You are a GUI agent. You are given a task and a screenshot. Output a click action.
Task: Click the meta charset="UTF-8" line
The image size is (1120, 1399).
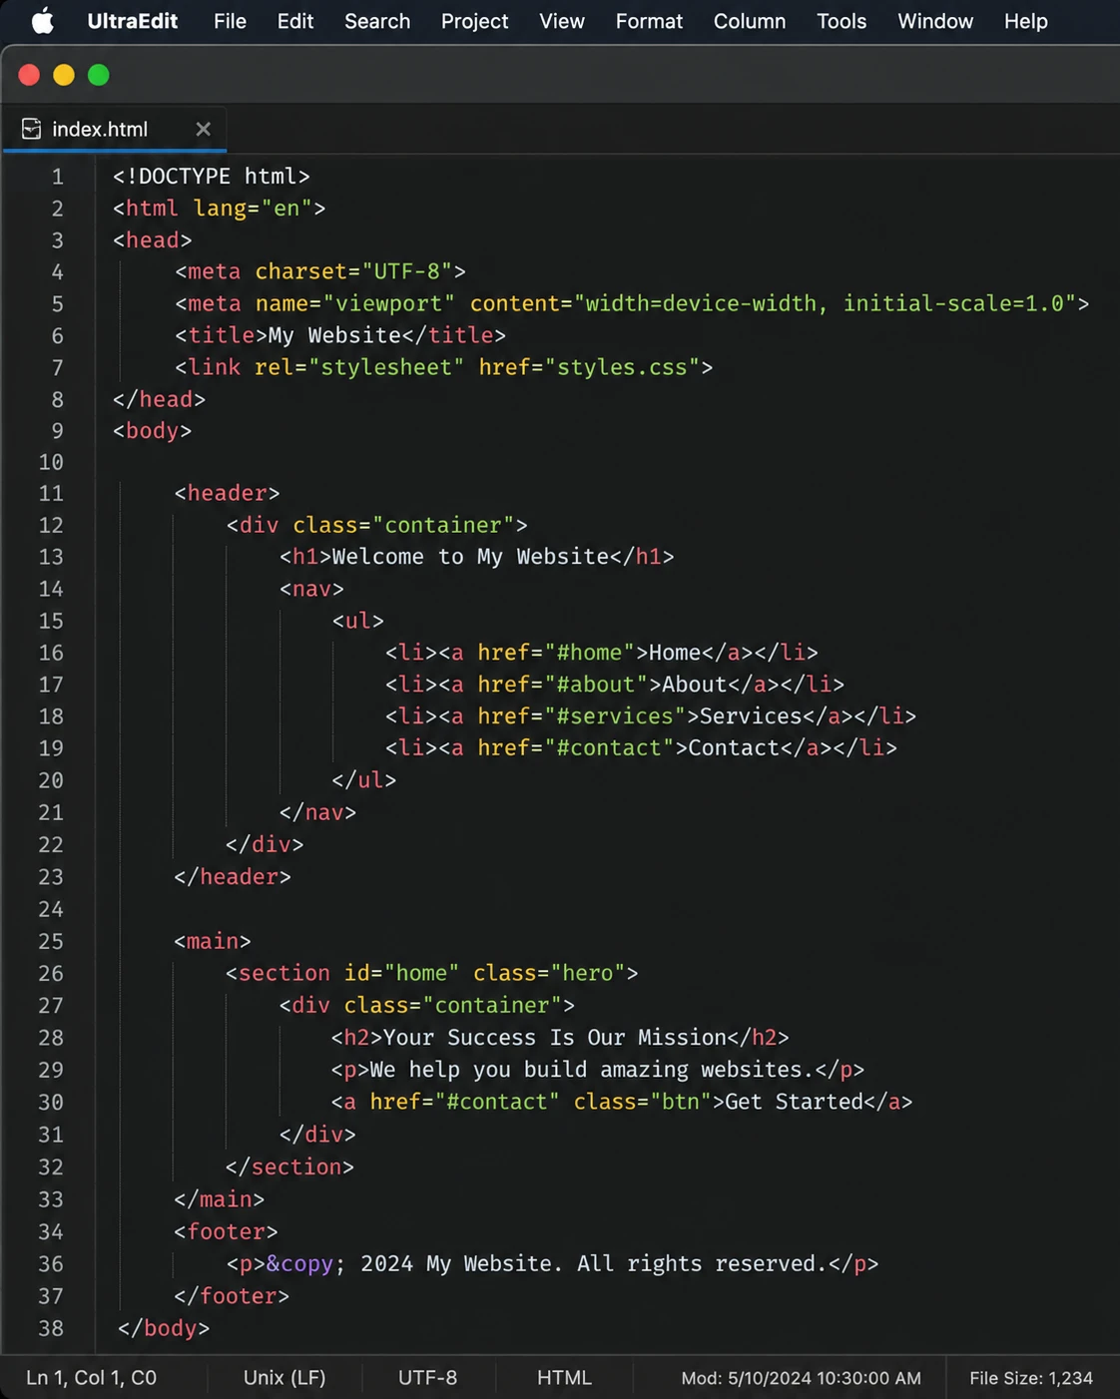(320, 271)
